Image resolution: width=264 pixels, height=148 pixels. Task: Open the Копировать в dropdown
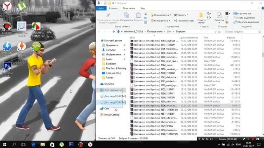160,21
